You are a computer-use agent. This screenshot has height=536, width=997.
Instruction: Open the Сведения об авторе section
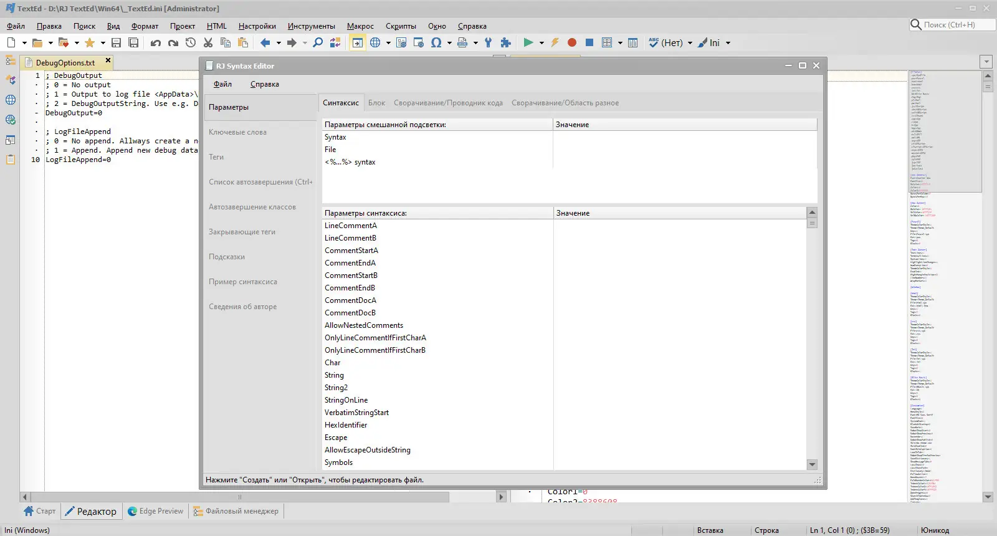click(x=260, y=307)
